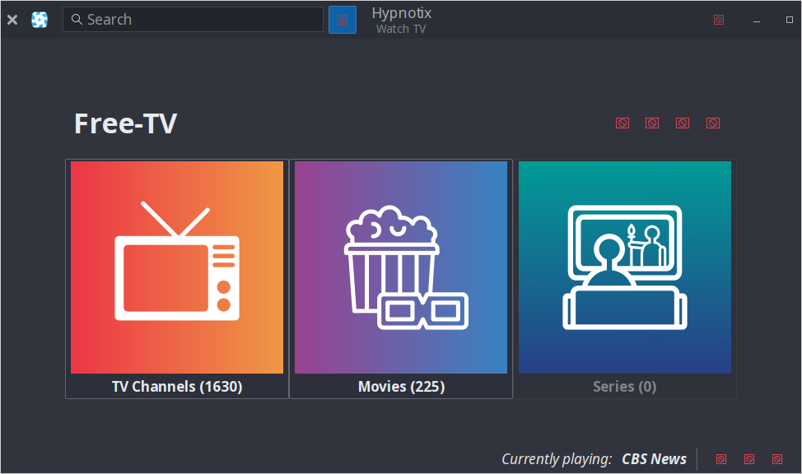The height and width of the screenshot is (474, 802).
Task: Click the last icon in bottom bar
Action: point(777,458)
